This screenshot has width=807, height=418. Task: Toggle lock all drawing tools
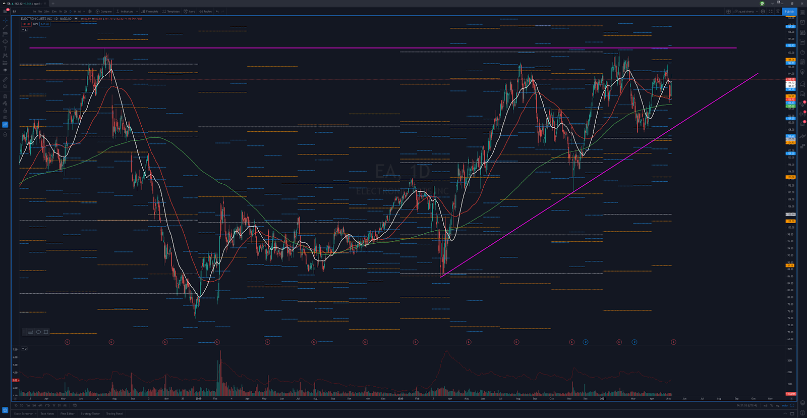click(x=5, y=111)
